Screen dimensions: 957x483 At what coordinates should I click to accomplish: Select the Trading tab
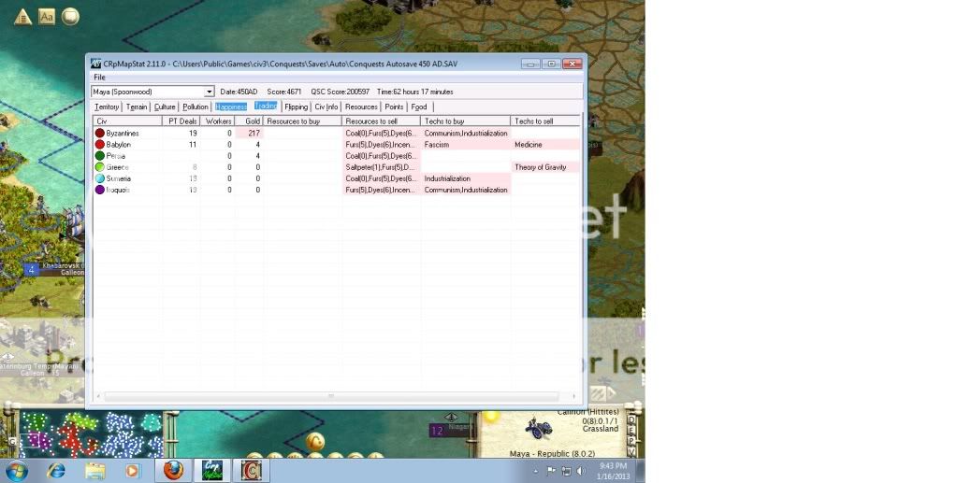(x=266, y=107)
